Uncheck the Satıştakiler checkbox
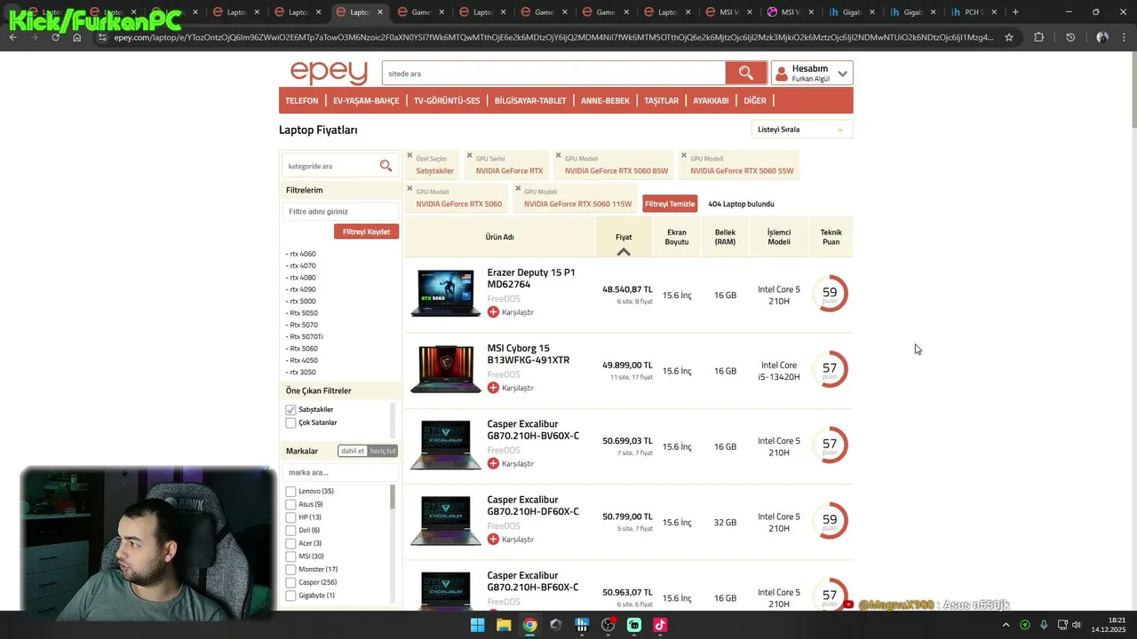 click(290, 410)
